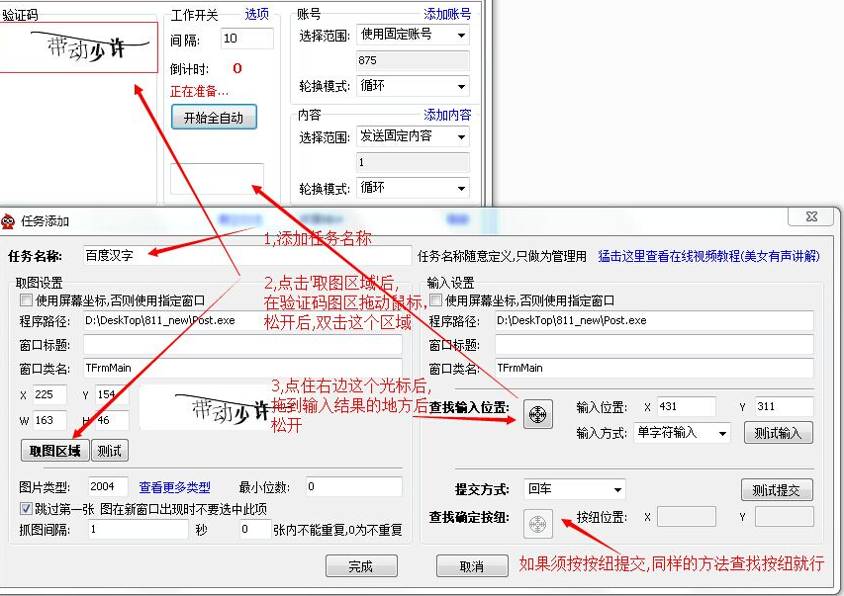
Task: Click 抓图间隔 field showing 1
Action: point(139,530)
